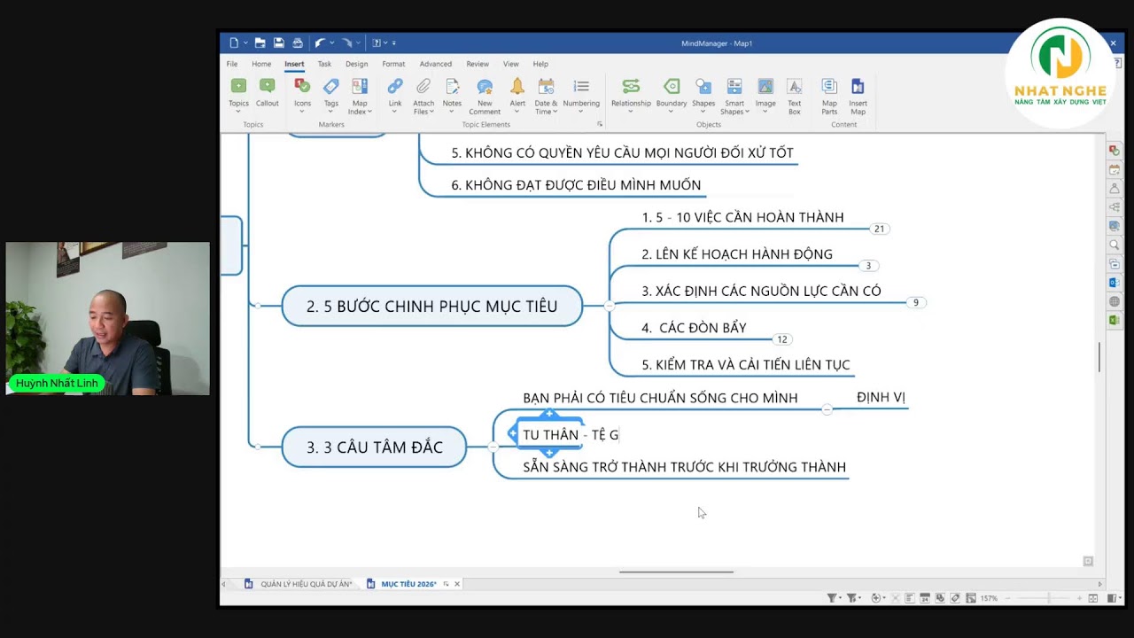Open the search magnifier in right sidebar
Viewport: 1134px width, 638px height.
click(x=1115, y=245)
